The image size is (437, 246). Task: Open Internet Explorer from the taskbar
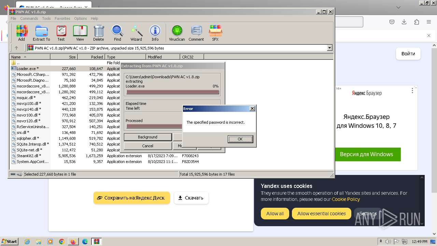pyautogui.click(x=27, y=242)
